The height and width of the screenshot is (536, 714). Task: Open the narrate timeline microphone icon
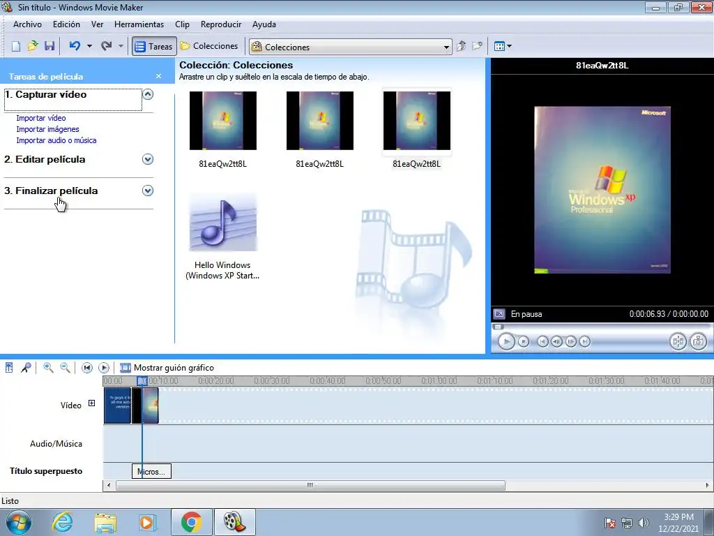click(26, 368)
